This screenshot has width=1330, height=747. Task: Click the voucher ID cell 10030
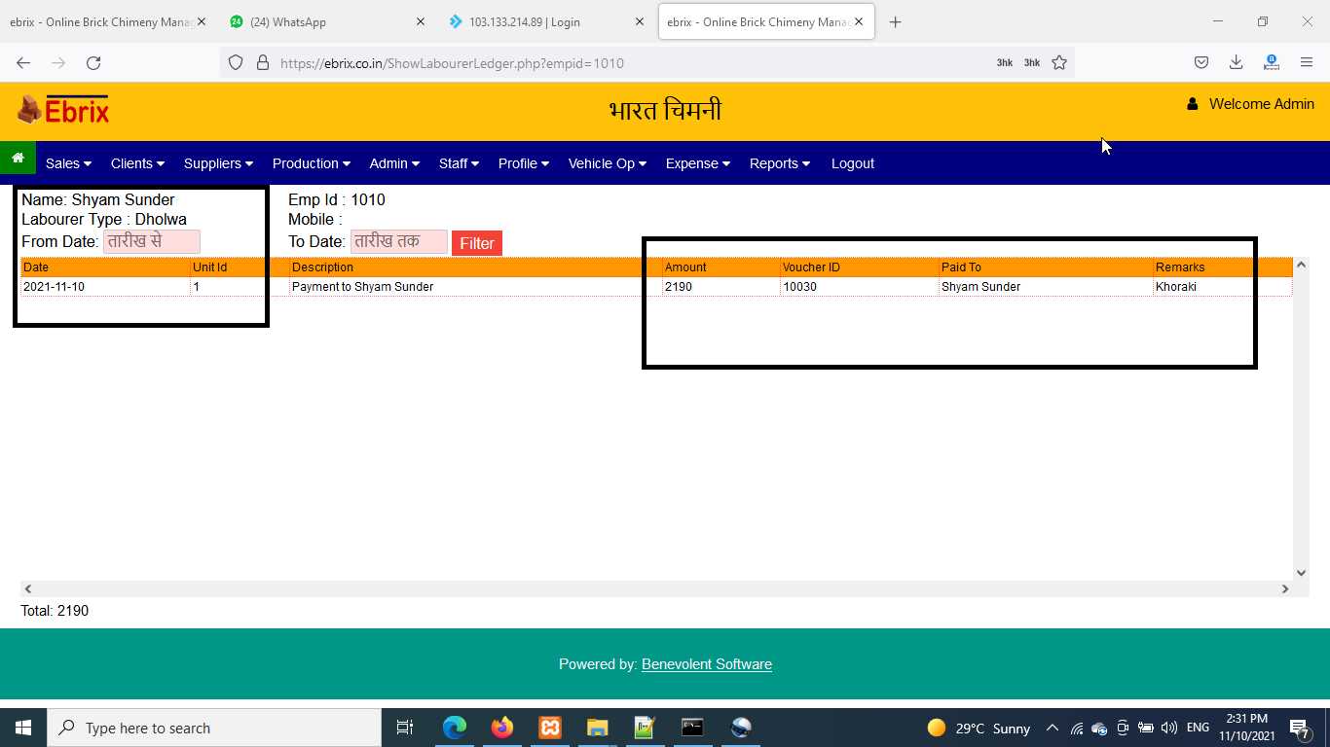859,287
